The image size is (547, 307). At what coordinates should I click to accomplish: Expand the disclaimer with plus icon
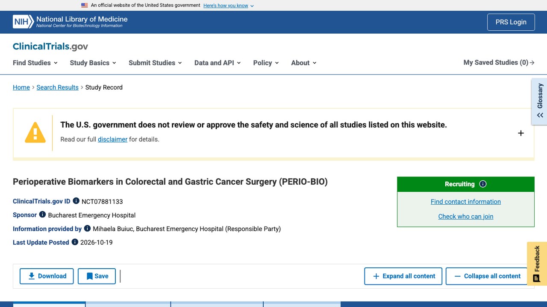[x=521, y=133]
